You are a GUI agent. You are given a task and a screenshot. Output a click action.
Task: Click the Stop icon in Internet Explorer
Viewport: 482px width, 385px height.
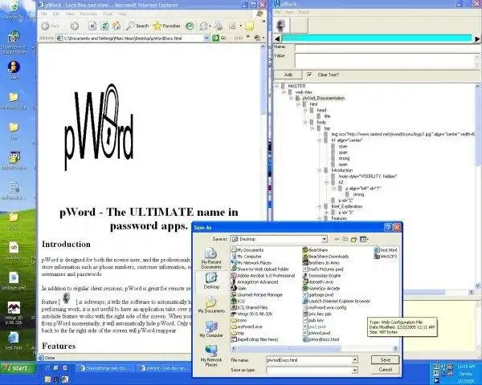coord(92,26)
